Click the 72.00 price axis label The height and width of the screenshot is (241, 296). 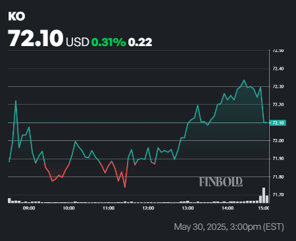[278, 141]
